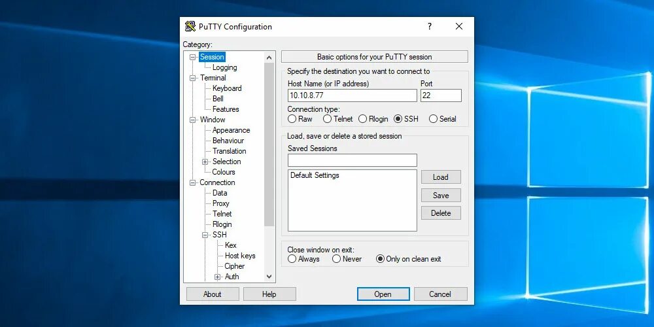Open the Appearance category

[x=231, y=130]
